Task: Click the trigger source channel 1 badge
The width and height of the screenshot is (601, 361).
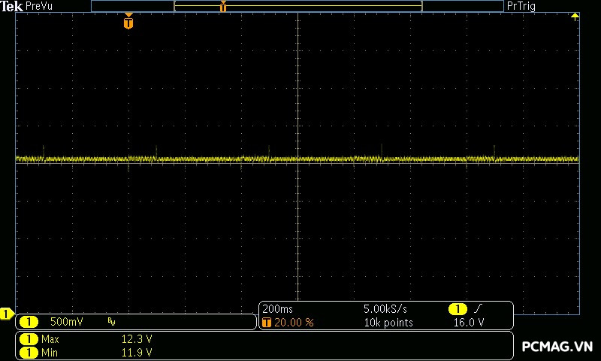Action: 457,309
